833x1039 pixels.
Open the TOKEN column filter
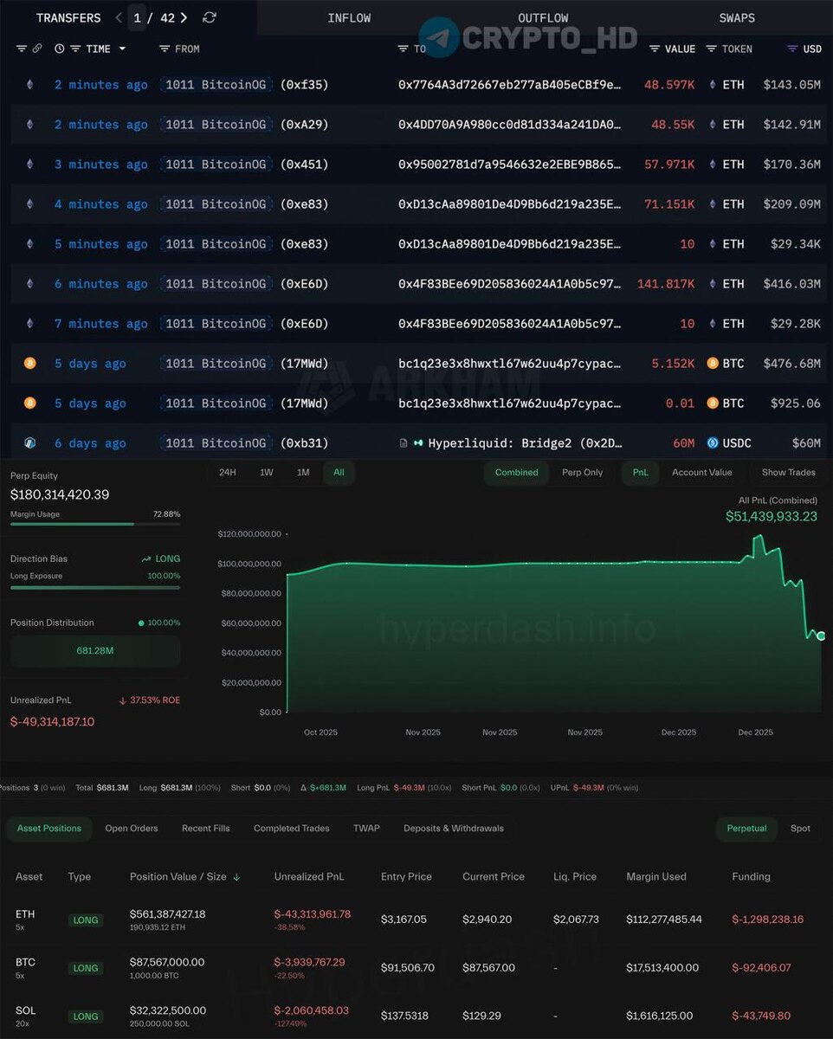(711, 48)
